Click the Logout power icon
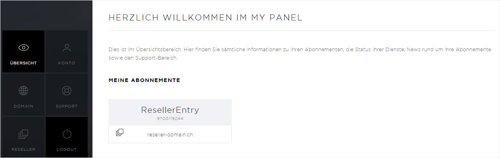Image resolution: width=500 pixels, height=158 pixels. tap(66, 134)
